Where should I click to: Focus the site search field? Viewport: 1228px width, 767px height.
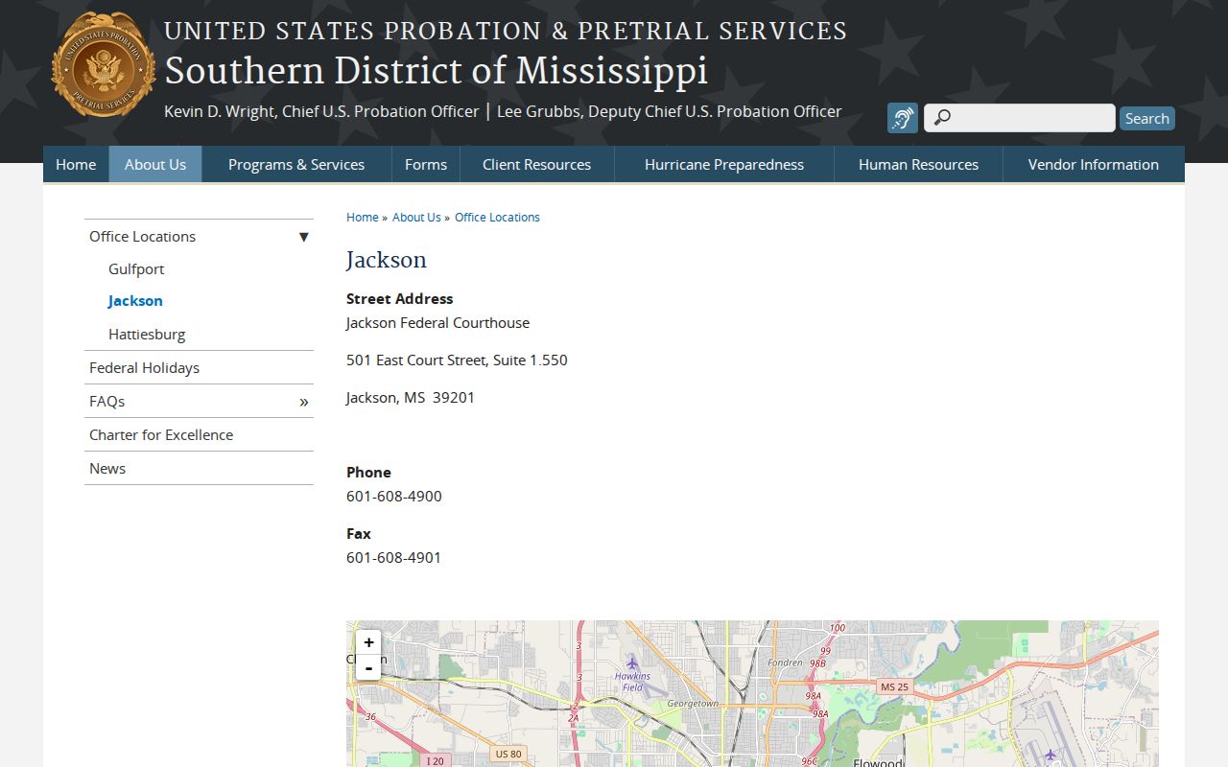1020,118
